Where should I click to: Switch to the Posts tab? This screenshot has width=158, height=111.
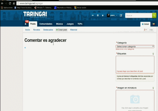coord(33,24)
